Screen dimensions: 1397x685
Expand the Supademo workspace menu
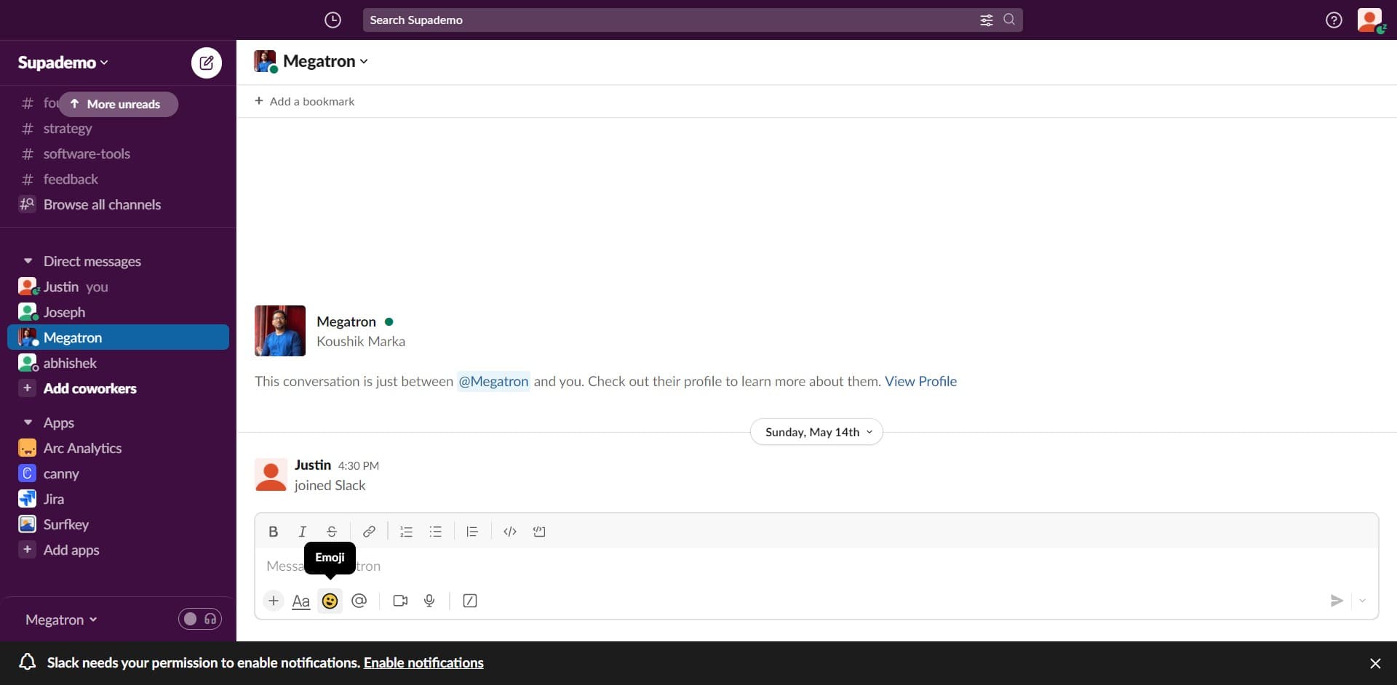coord(63,62)
